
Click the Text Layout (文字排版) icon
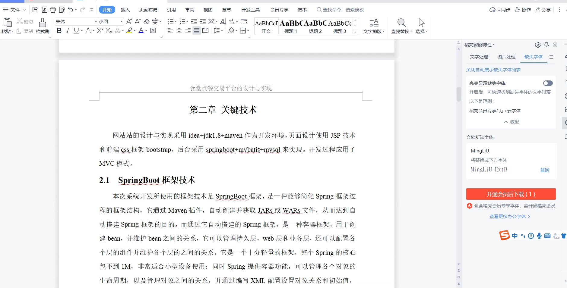coord(374,23)
